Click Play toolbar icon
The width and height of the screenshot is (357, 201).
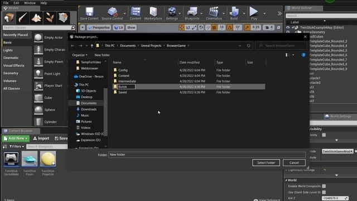click(x=254, y=12)
